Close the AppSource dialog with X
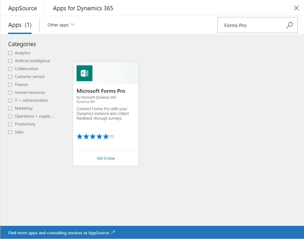 [x=296, y=8]
